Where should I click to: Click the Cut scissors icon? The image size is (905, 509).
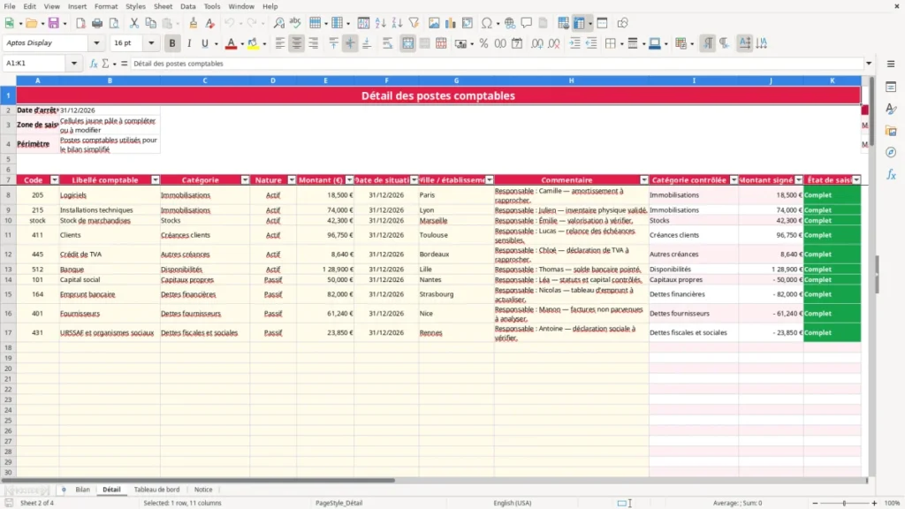pos(134,23)
